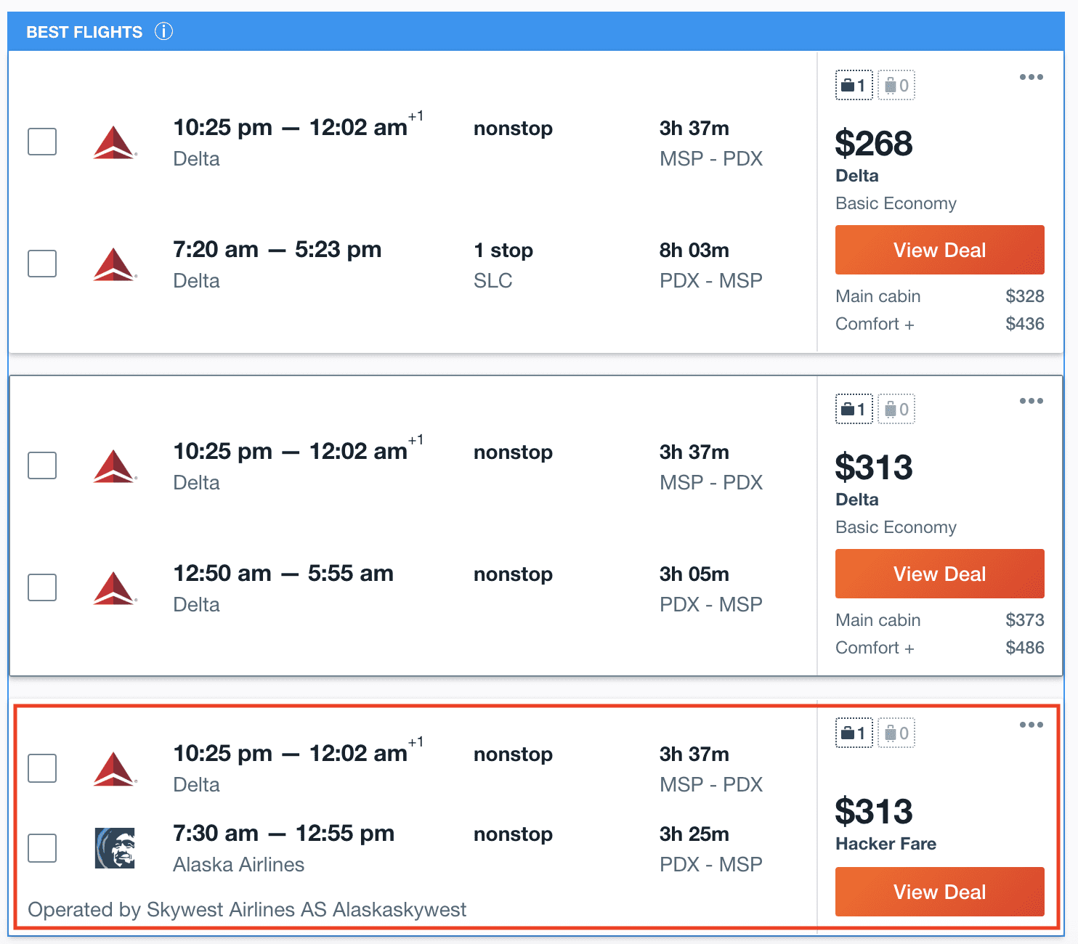Open the info icon next to BEST FLIGHTS
Image resolution: width=1078 pixels, height=944 pixels.
[x=164, y=32]
